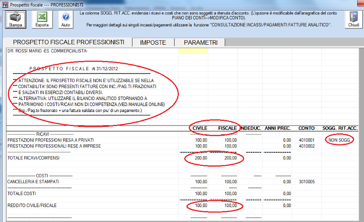Select the NON SOGG cell
Viewport: 364px width, 222px height.
(x=341, y=140)
